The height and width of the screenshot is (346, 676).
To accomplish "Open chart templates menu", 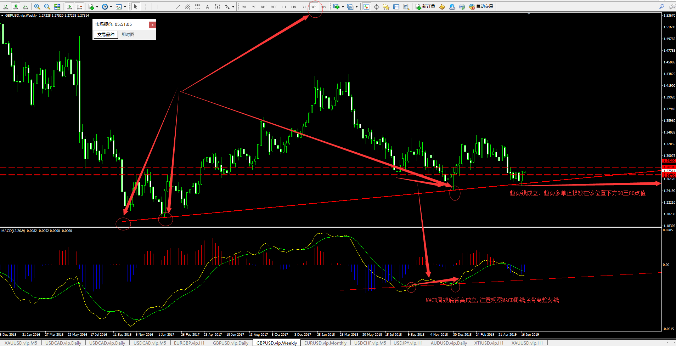I will (119, 7).
